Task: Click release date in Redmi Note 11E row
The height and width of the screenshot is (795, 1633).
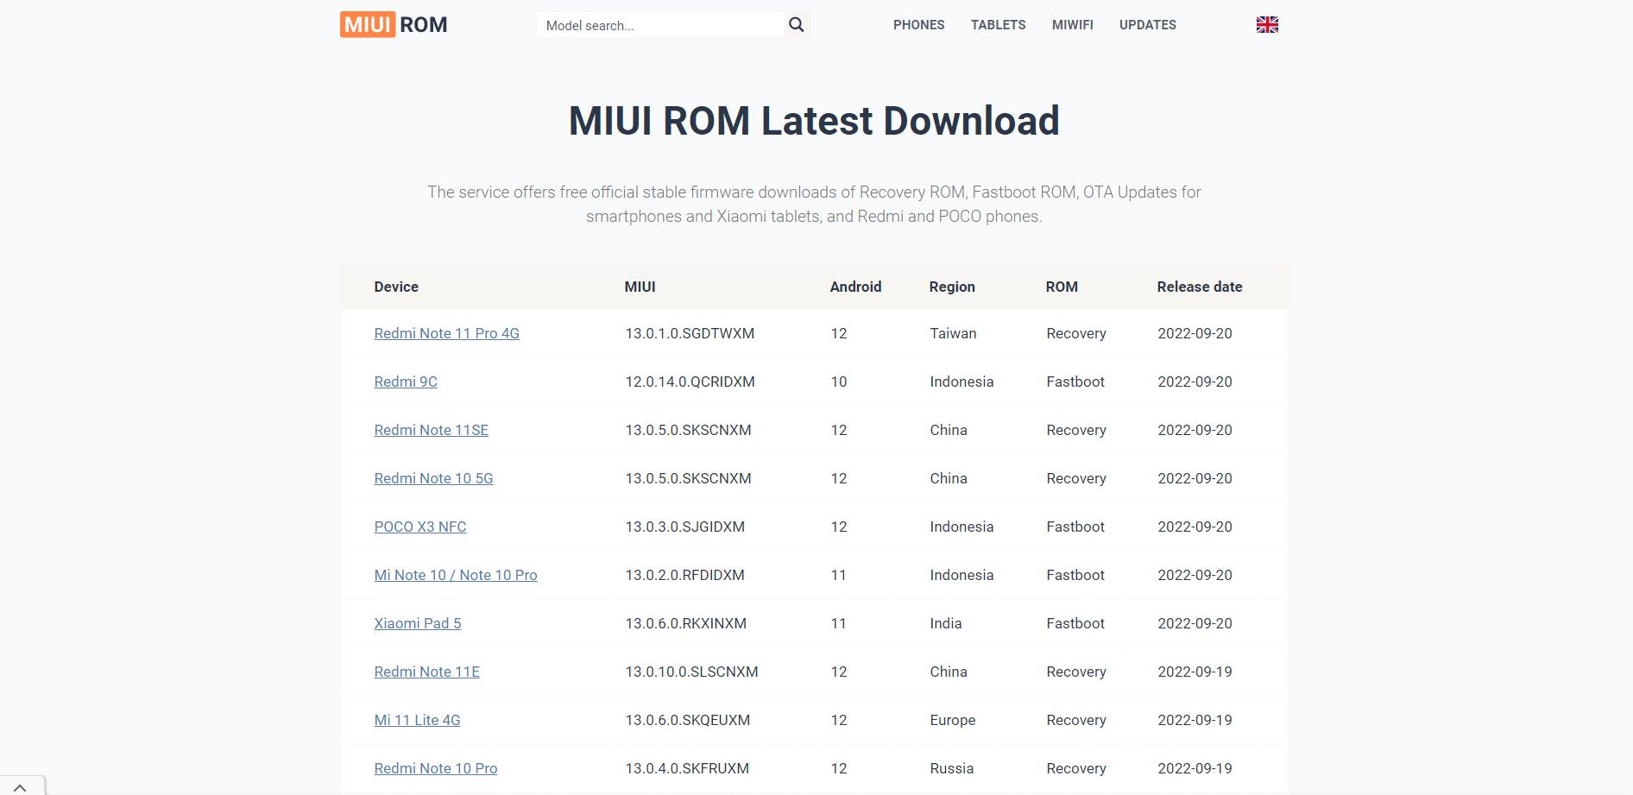Action: (1195, 672)
